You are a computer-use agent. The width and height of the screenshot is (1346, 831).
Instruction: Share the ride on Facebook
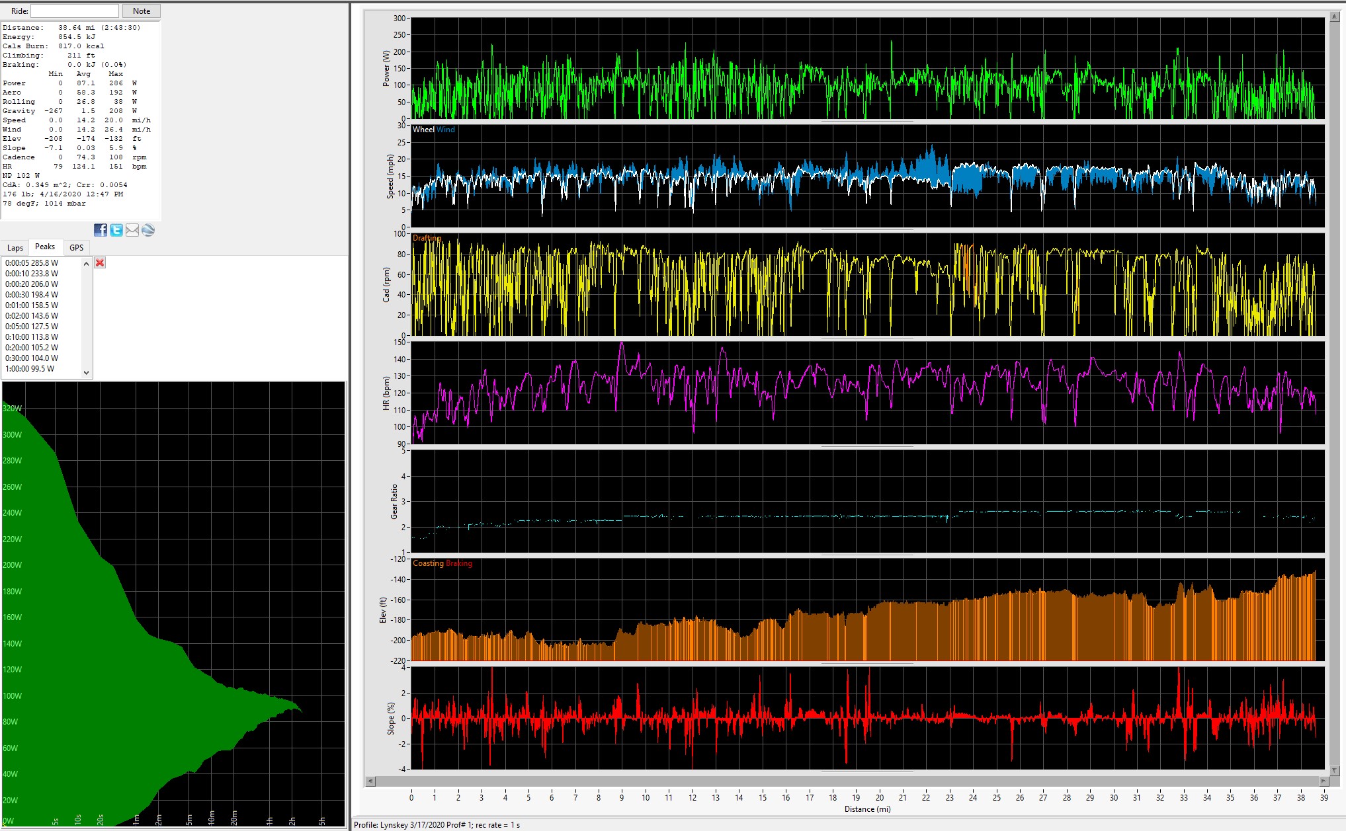(x=101, y=230)
